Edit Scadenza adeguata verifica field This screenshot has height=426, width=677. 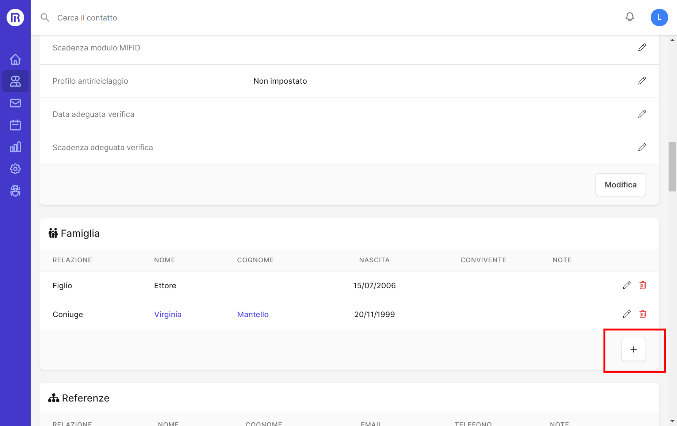(x=642, y=147)
